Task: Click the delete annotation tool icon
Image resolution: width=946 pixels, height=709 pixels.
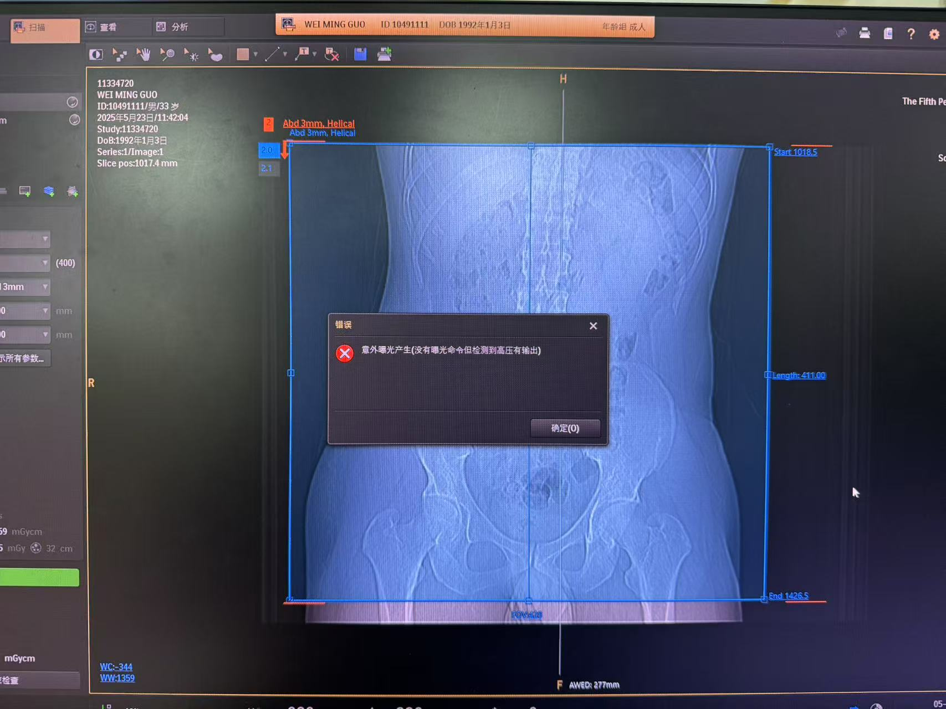Action: (331, 54)
